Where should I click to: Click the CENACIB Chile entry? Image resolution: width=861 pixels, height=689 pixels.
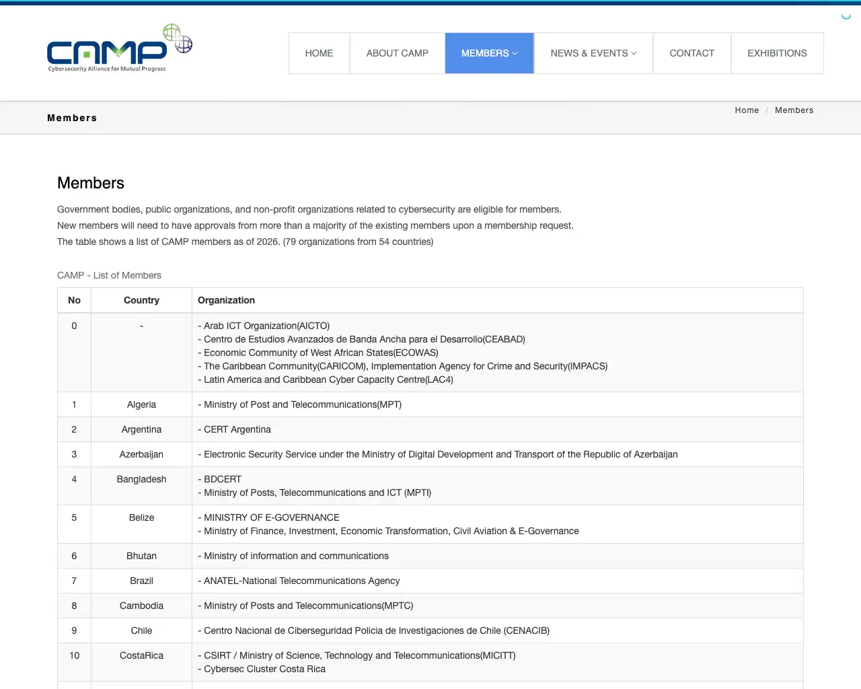click(x=373, y=630)
